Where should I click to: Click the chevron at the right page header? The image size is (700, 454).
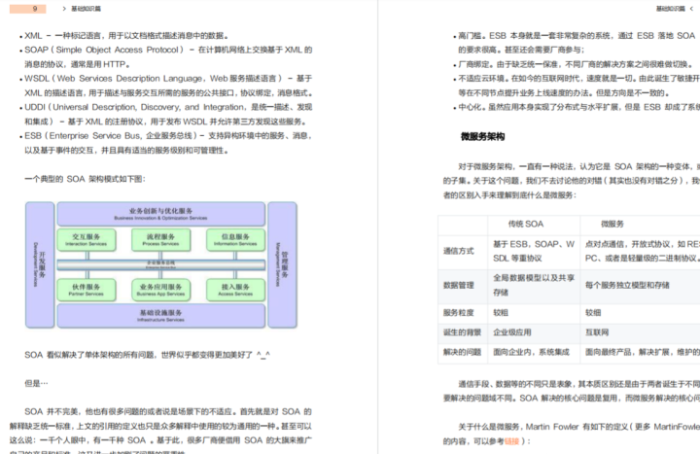(x=691, y=9)
